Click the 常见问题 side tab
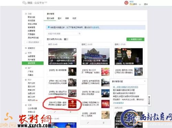This screenshot has height=128, width=172. (149, 100)
